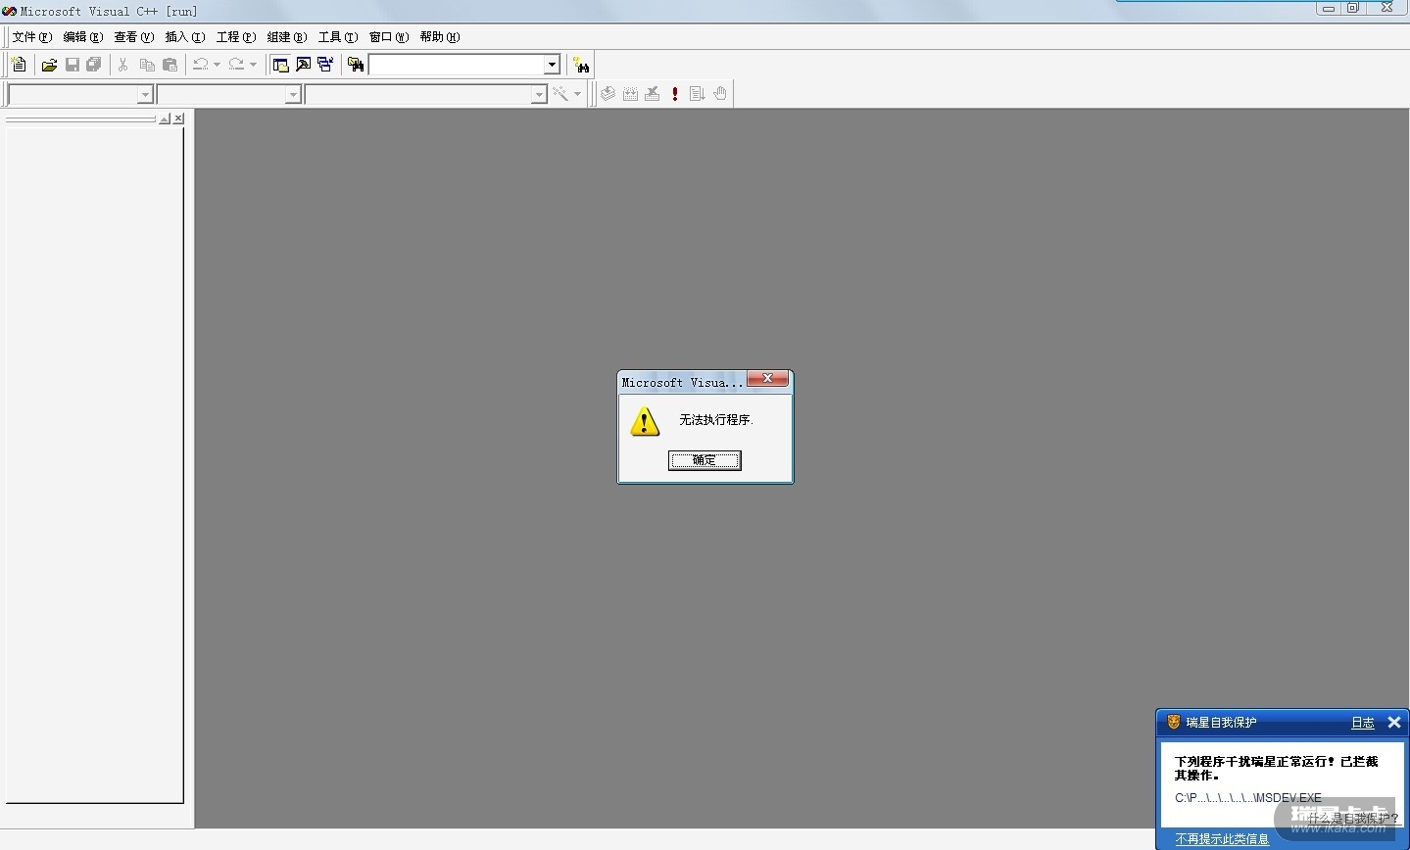Viewport: 1410px width, 850px height.
Task: Click the Open file folder icon
Action: pos(49,65)
